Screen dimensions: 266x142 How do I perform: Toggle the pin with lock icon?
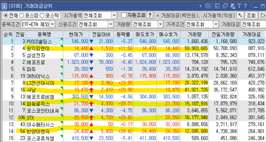click(x=233, y=6)
